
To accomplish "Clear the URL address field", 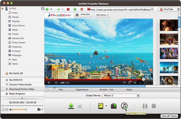I will point(152,9).
